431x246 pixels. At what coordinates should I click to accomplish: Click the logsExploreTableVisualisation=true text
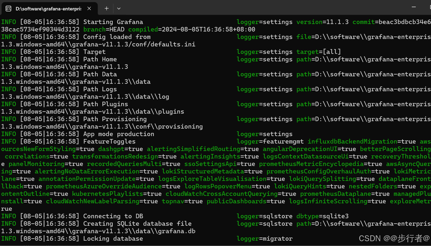coord(222,179)
